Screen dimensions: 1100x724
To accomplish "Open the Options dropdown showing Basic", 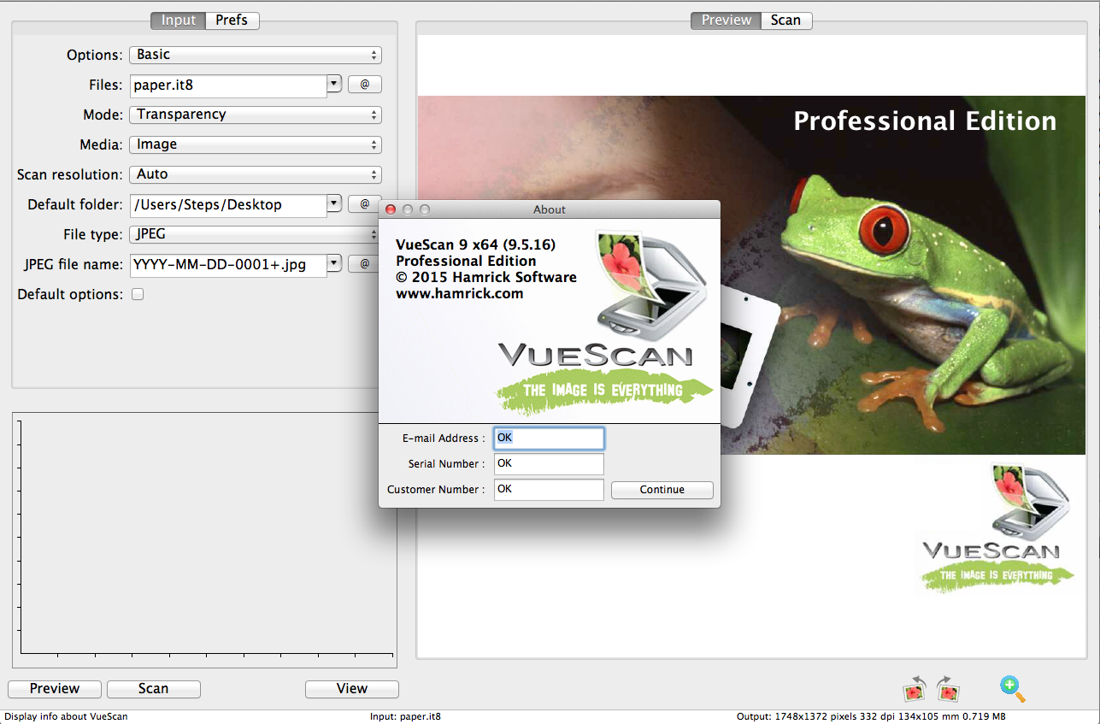I will tap(256, 55).
